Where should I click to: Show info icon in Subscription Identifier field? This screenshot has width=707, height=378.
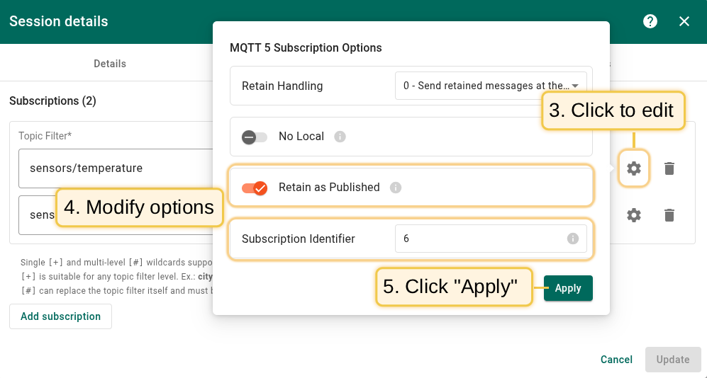click(x=573, y=239)
